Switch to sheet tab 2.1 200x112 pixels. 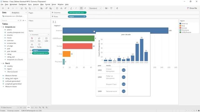(x=21, y=108)
